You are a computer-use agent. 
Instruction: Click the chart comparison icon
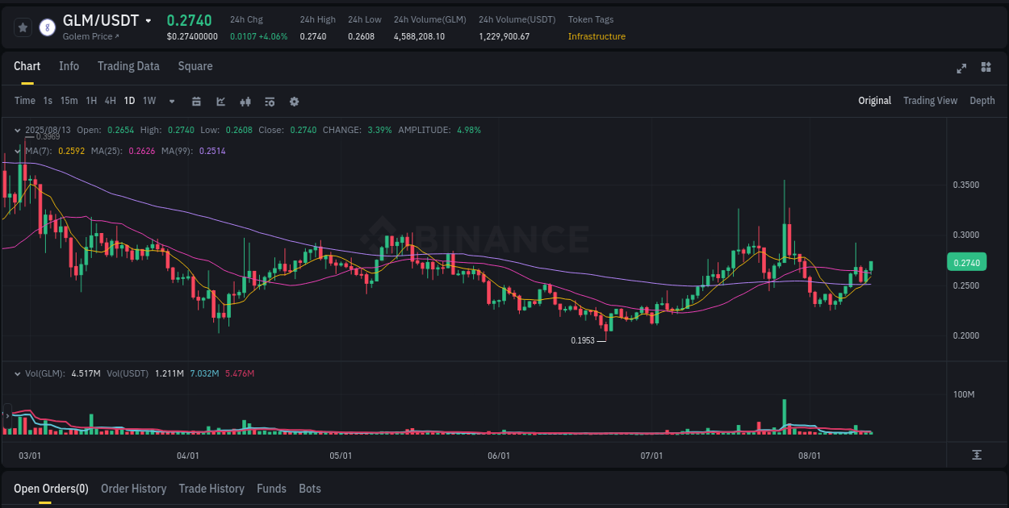click(x=220, y=102)
